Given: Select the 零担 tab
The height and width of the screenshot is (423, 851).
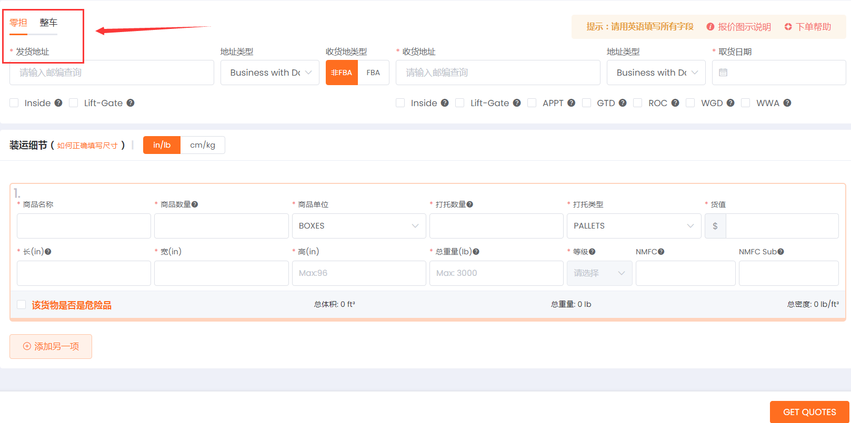Looking at the screenshot, I should [18, 23].
